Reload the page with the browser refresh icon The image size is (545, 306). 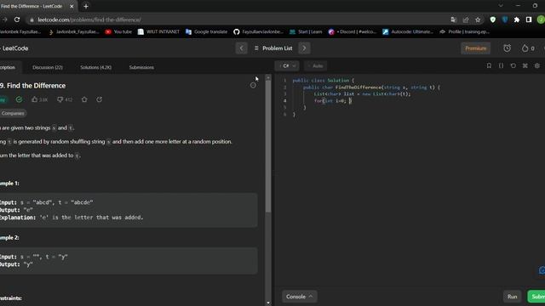[17, 20]
